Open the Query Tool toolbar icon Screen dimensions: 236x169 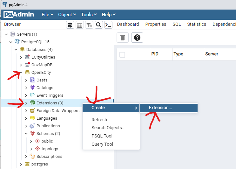(70, 25)
